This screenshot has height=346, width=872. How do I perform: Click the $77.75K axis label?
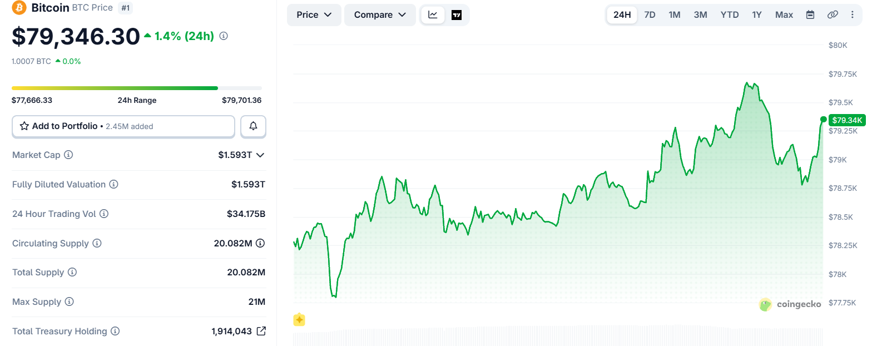(x=842, y=303)
